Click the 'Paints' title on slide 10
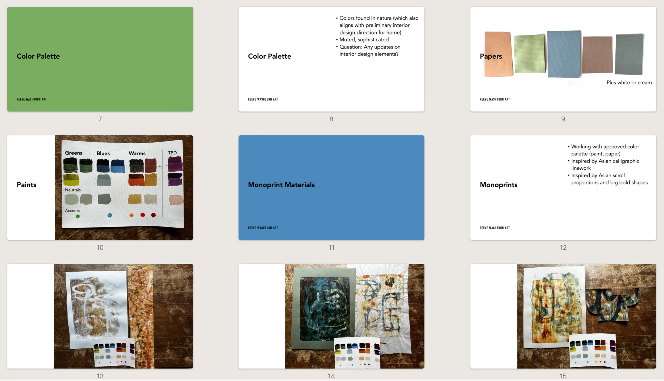The height and width of the screenshot is (381, 664). pos(27,185)
